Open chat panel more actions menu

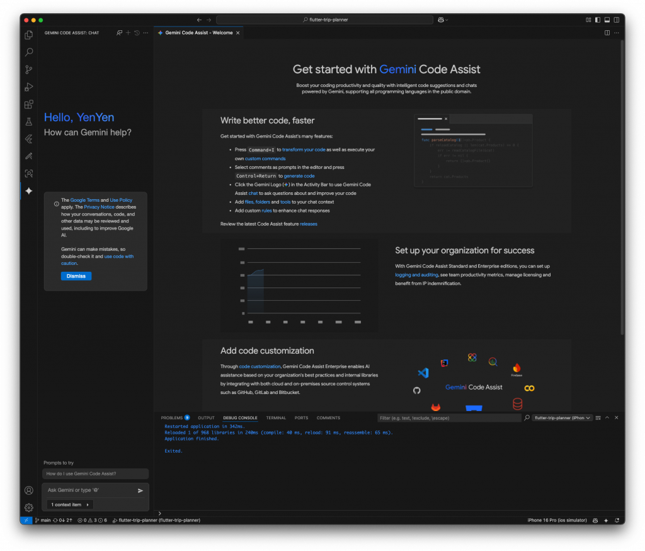[x=146, y=33]
